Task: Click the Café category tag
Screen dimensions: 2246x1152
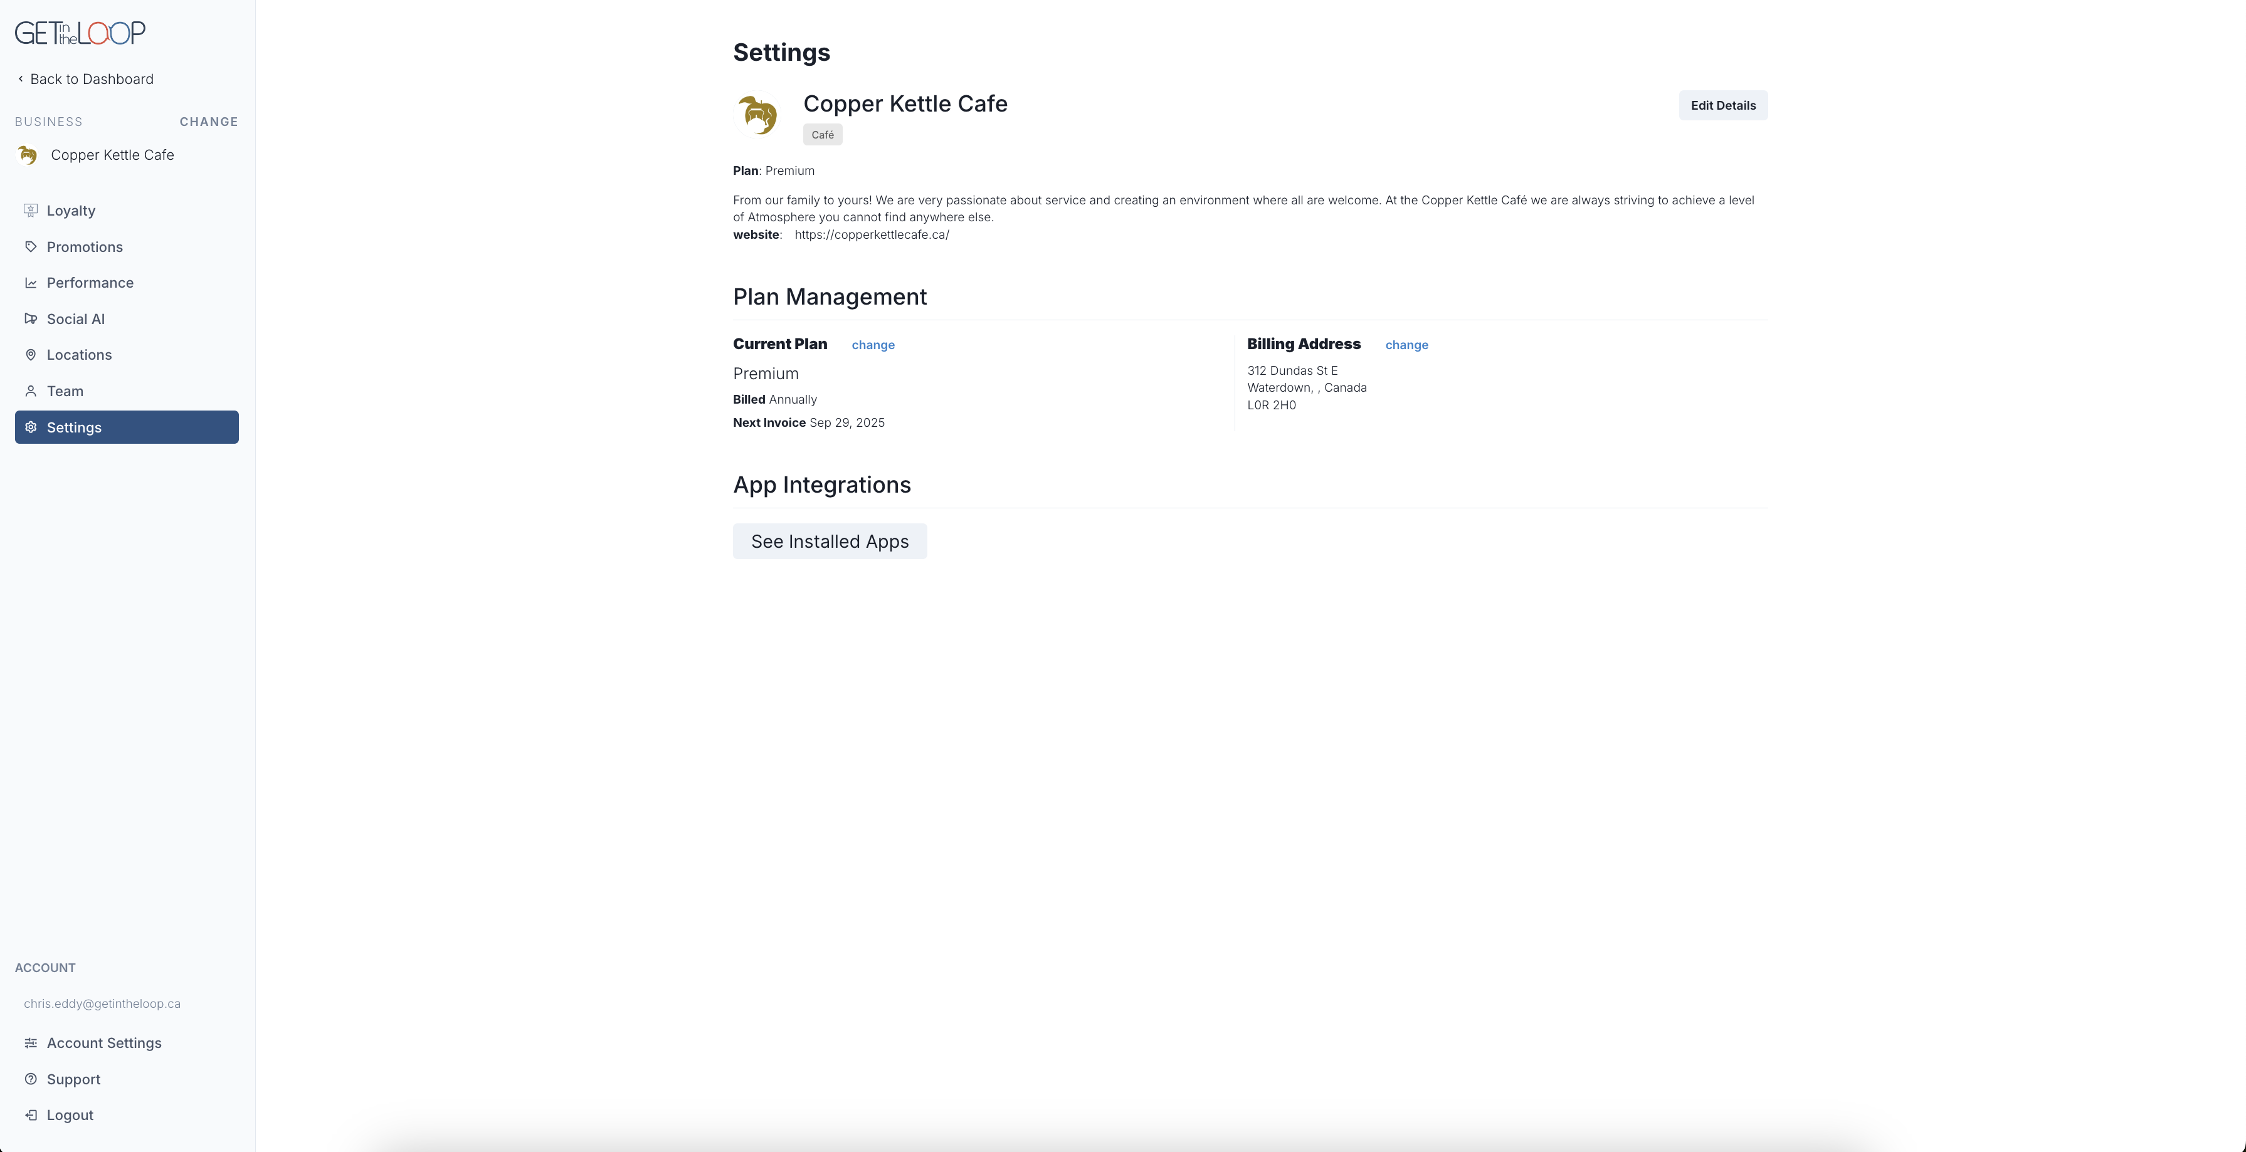Action: [x=822, y=135]
